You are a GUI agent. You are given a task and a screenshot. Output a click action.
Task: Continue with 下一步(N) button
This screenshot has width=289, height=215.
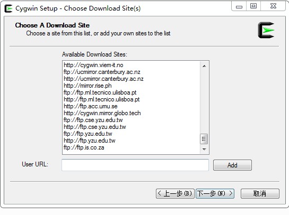click(215, 193)
